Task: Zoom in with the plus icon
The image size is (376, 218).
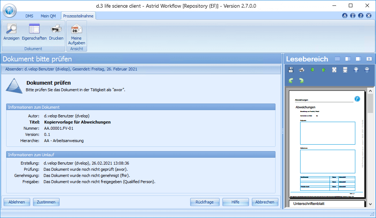Action: tap(356, 70)
